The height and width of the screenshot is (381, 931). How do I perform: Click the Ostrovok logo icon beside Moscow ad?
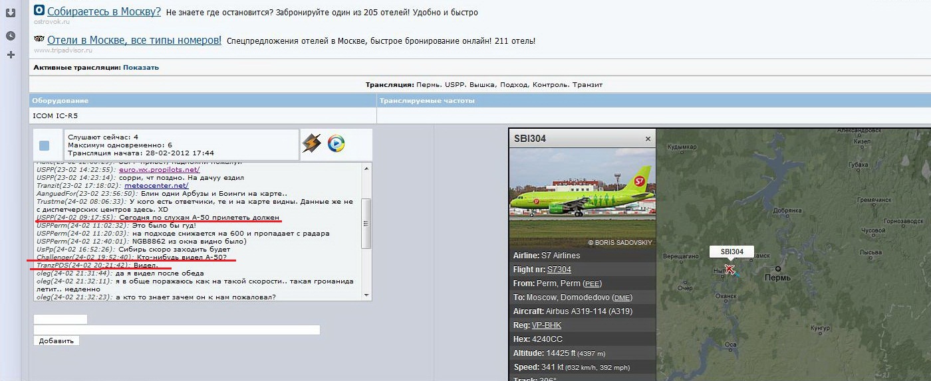click(x=39, y=11)
